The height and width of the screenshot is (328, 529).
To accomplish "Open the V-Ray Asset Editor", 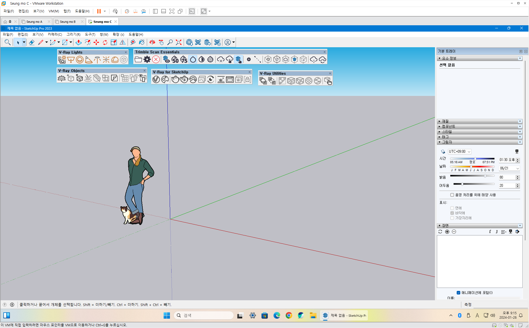I will [156, 80].
